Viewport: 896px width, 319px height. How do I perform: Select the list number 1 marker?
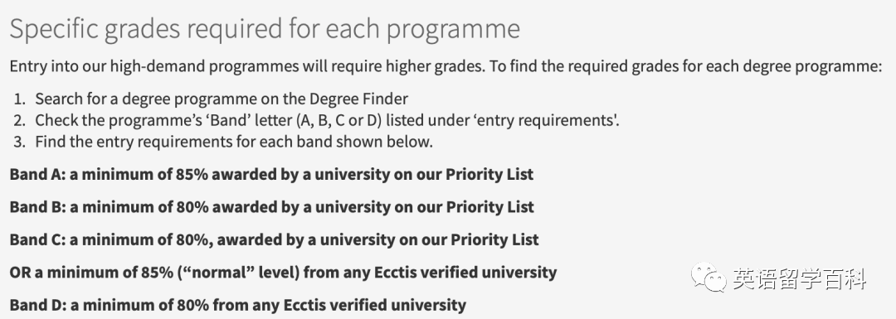click(x=20, y=99)
